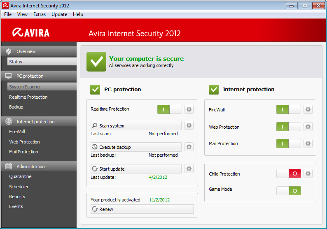327x229 pixels.
Task: Open Child Protection settings gear
Action: (308, 174)
